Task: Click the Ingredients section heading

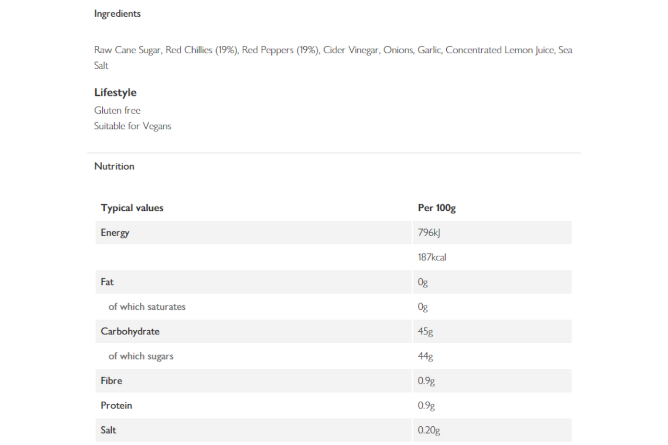Action: 117,14
